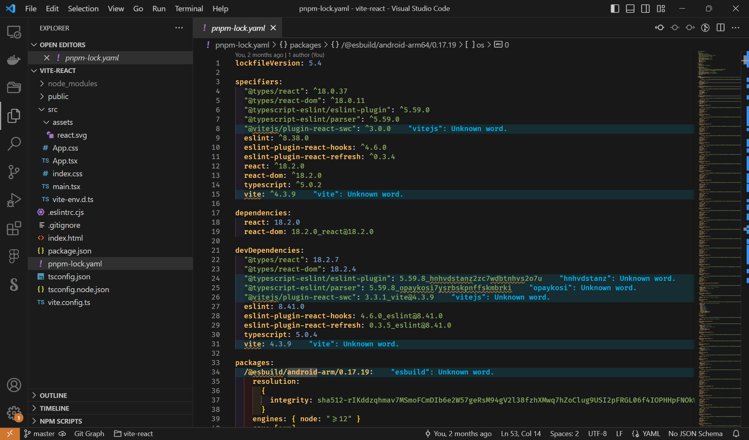The width and height of the screenshot is (749, 440).
Task: Open Customize Layout icon
Action: [661, 9]
